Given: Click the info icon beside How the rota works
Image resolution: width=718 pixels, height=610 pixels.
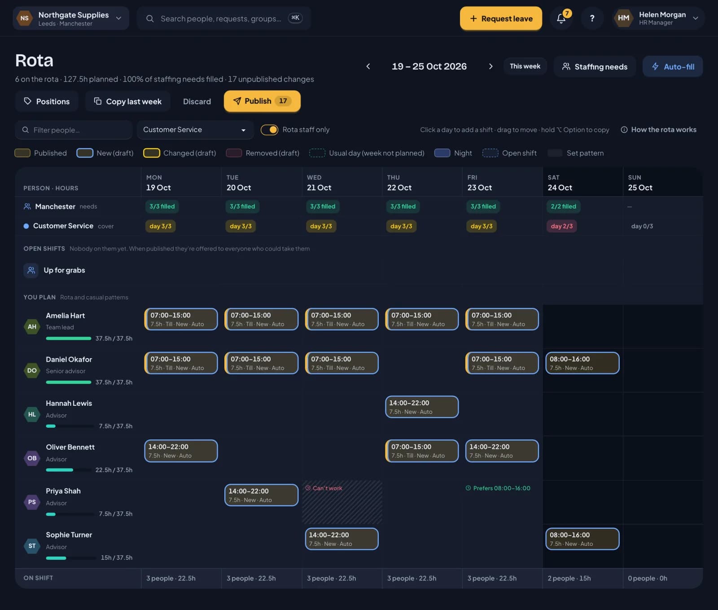Looking at the screenshot, I should (x=624, y=130).
